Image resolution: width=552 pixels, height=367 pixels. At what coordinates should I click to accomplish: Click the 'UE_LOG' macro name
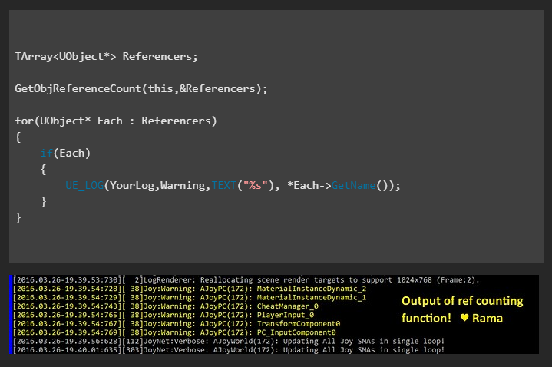pyautogui.click(x=84, y=186)
